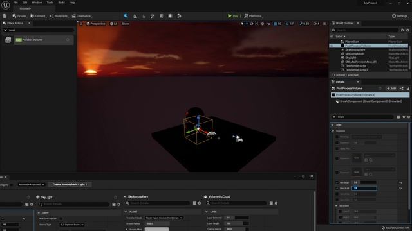
Task: Select the Landscape mode icon
Action: click(x=135, y=16)
